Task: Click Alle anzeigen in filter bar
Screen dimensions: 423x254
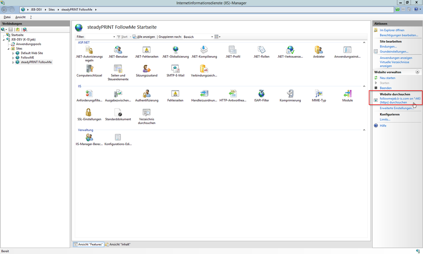Action: pyautogui.click(x=144, y=37)
